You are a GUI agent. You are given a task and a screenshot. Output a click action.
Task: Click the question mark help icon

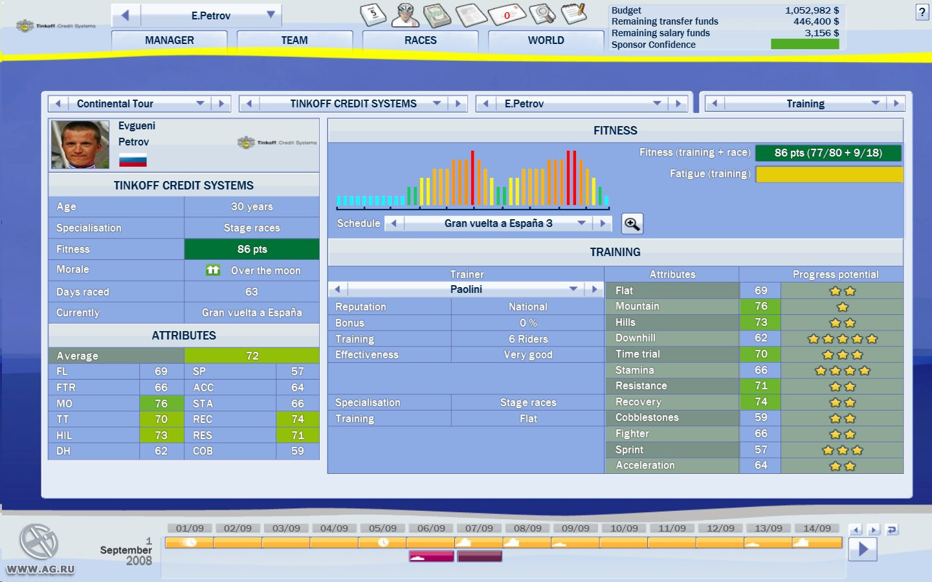(x=922, y=12)
